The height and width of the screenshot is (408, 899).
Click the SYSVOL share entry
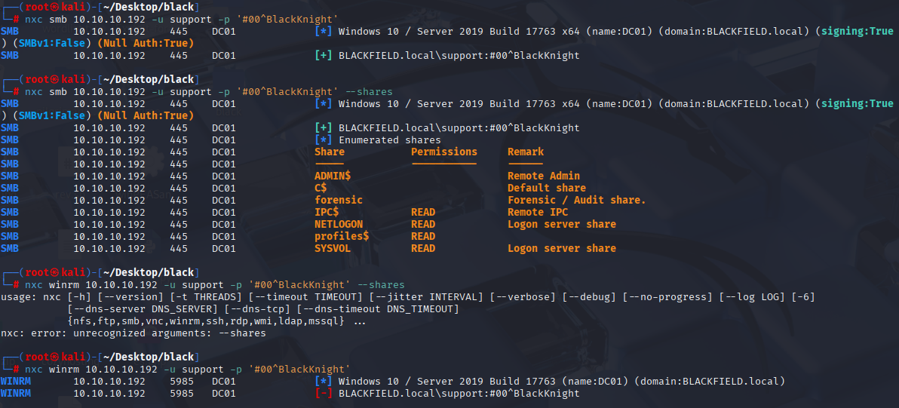(333, 248)
